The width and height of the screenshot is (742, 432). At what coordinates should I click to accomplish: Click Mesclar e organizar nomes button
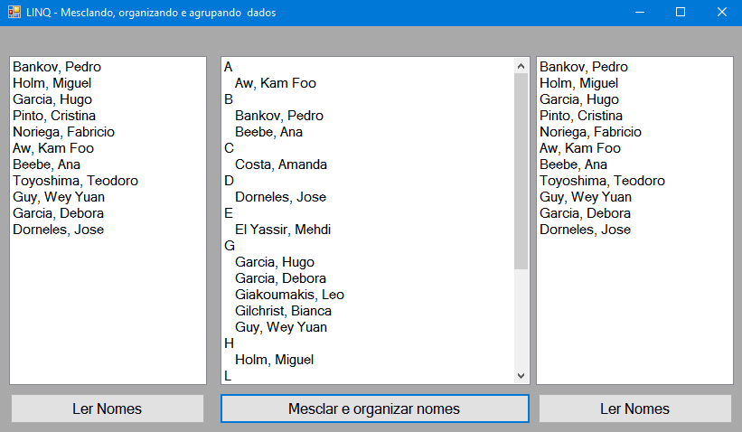coord(374,409)
